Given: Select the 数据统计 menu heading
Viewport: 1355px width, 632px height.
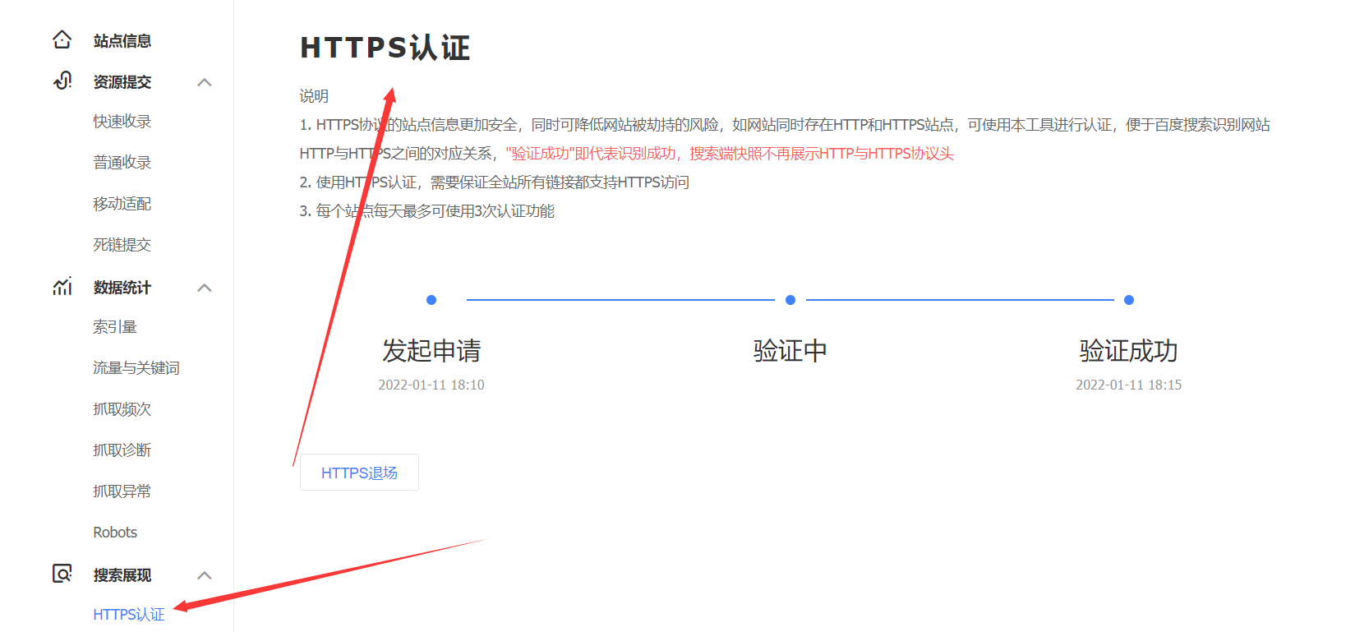Looking at the screenshot, I should click(x=122, y=287).
